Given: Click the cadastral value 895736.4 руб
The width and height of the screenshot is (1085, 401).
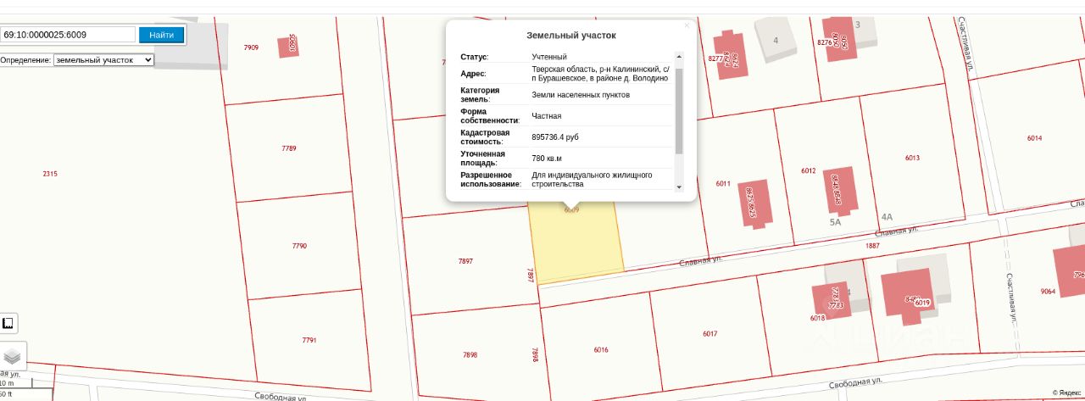Looking at the screenshot, I should (x=555, y=136).
